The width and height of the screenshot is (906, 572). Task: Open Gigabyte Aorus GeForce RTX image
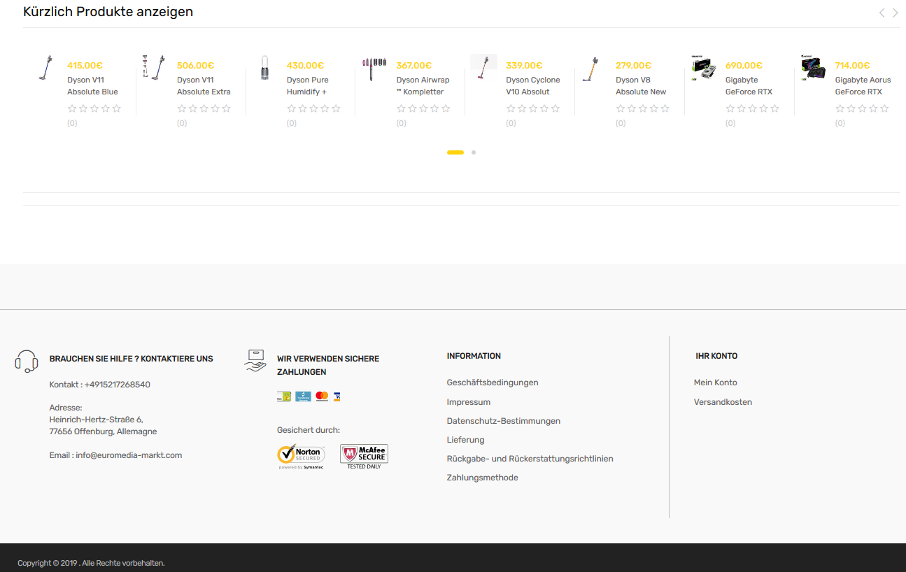813,69
